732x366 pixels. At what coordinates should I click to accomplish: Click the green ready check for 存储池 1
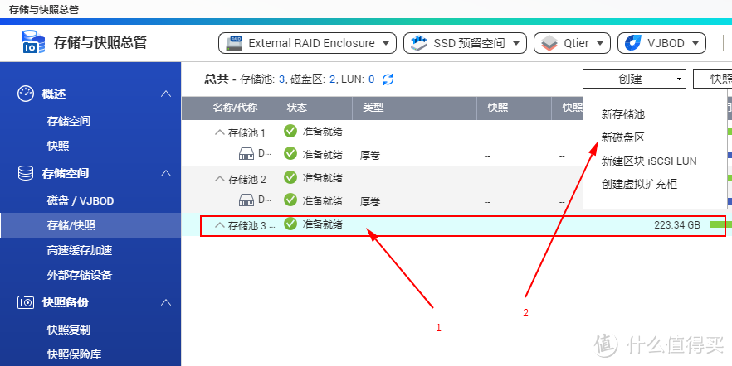290,132
